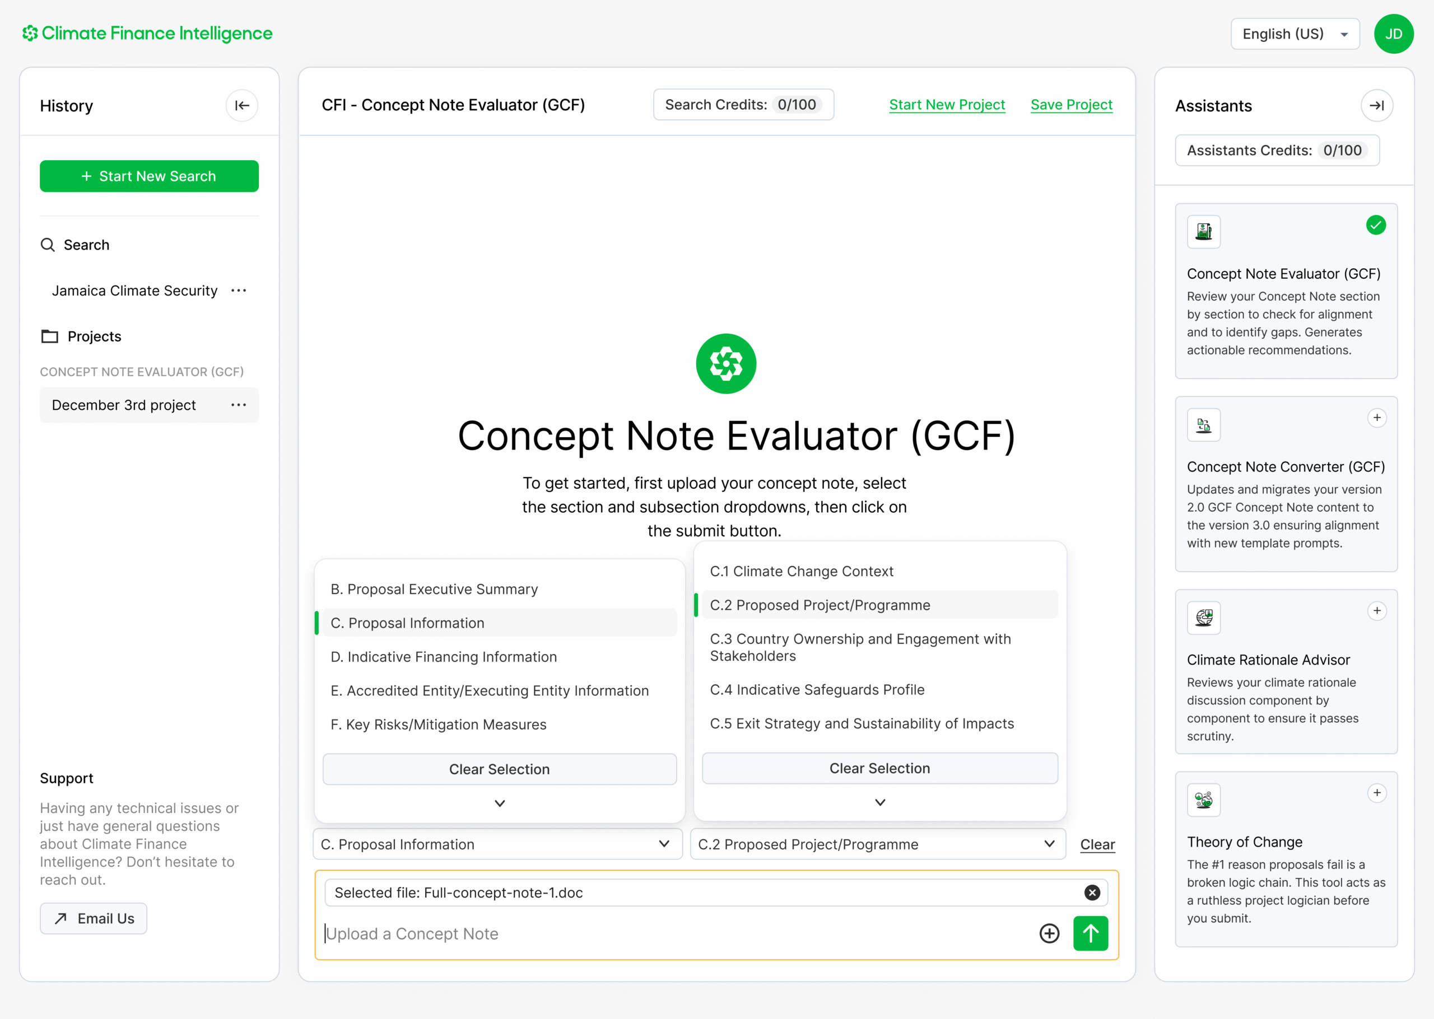Image resolution: width=1434 pixels, height=1019 pixels.
Task: Add the Concept Note Converter (GCF) assistant
Action: tap(1376, 418)
